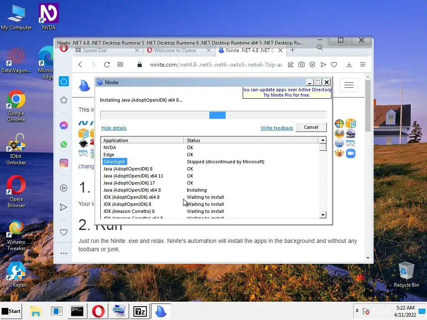Open Winaero Tweaker desktop shortcut

[16, 235]
